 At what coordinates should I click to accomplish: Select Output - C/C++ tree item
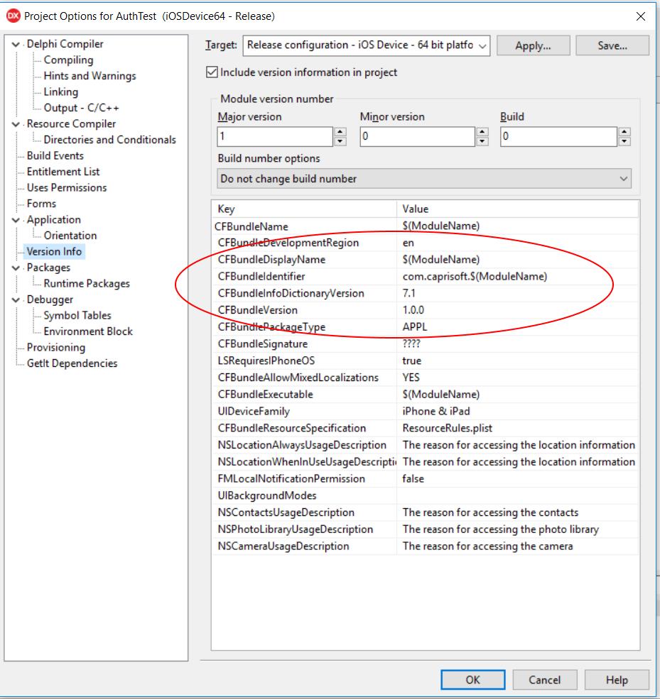point(81,108)
